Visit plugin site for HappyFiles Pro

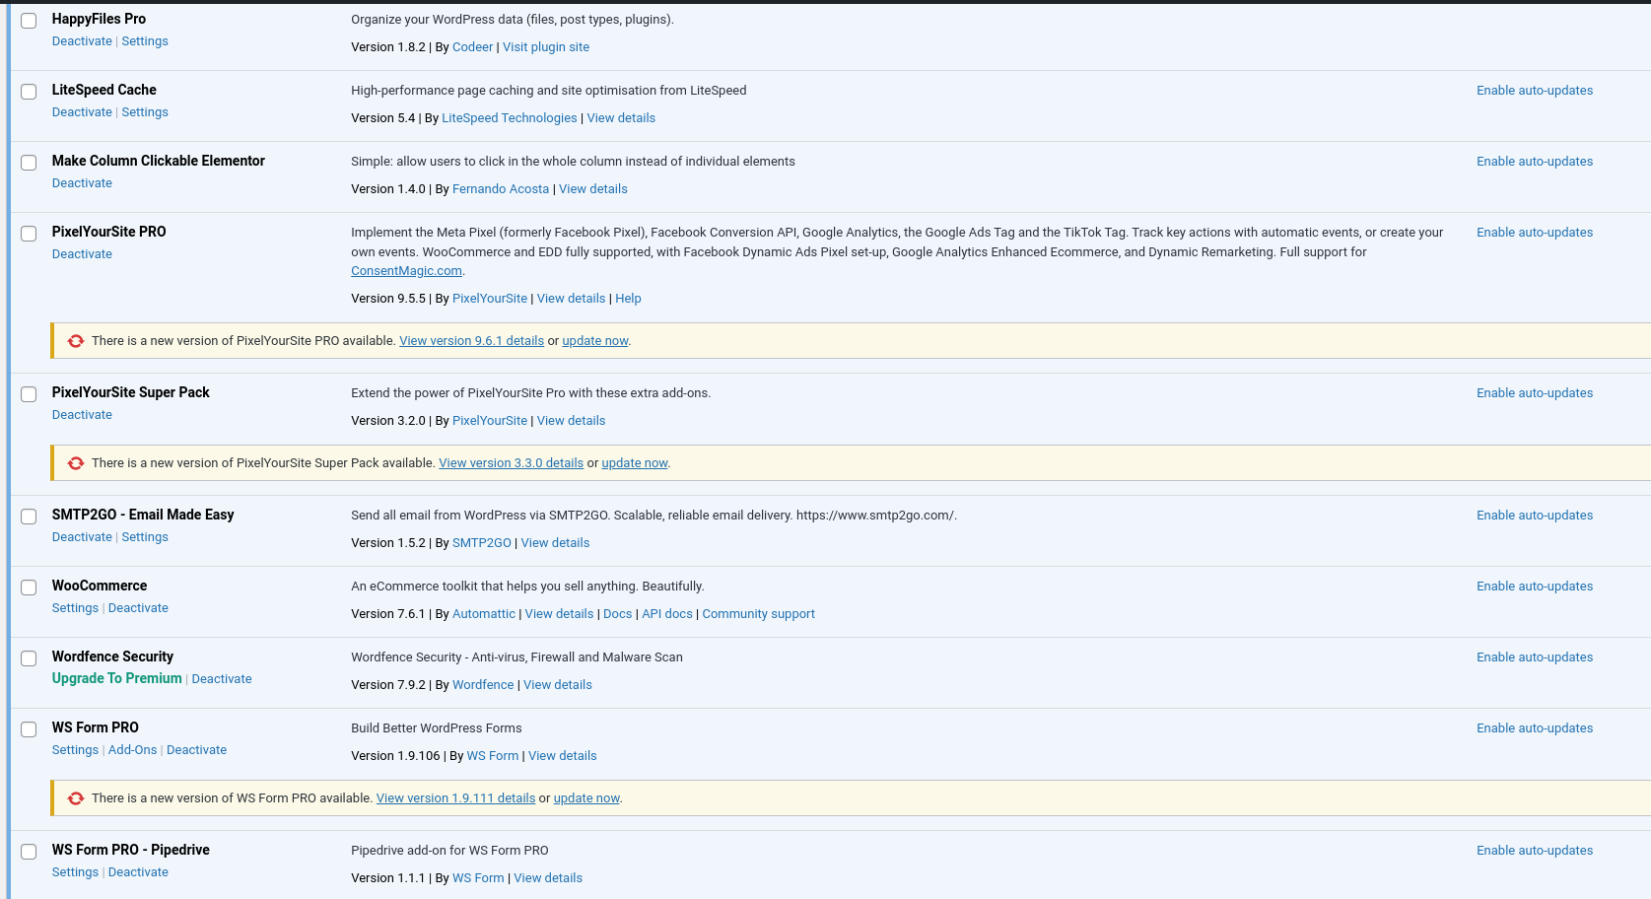point(545,47)
